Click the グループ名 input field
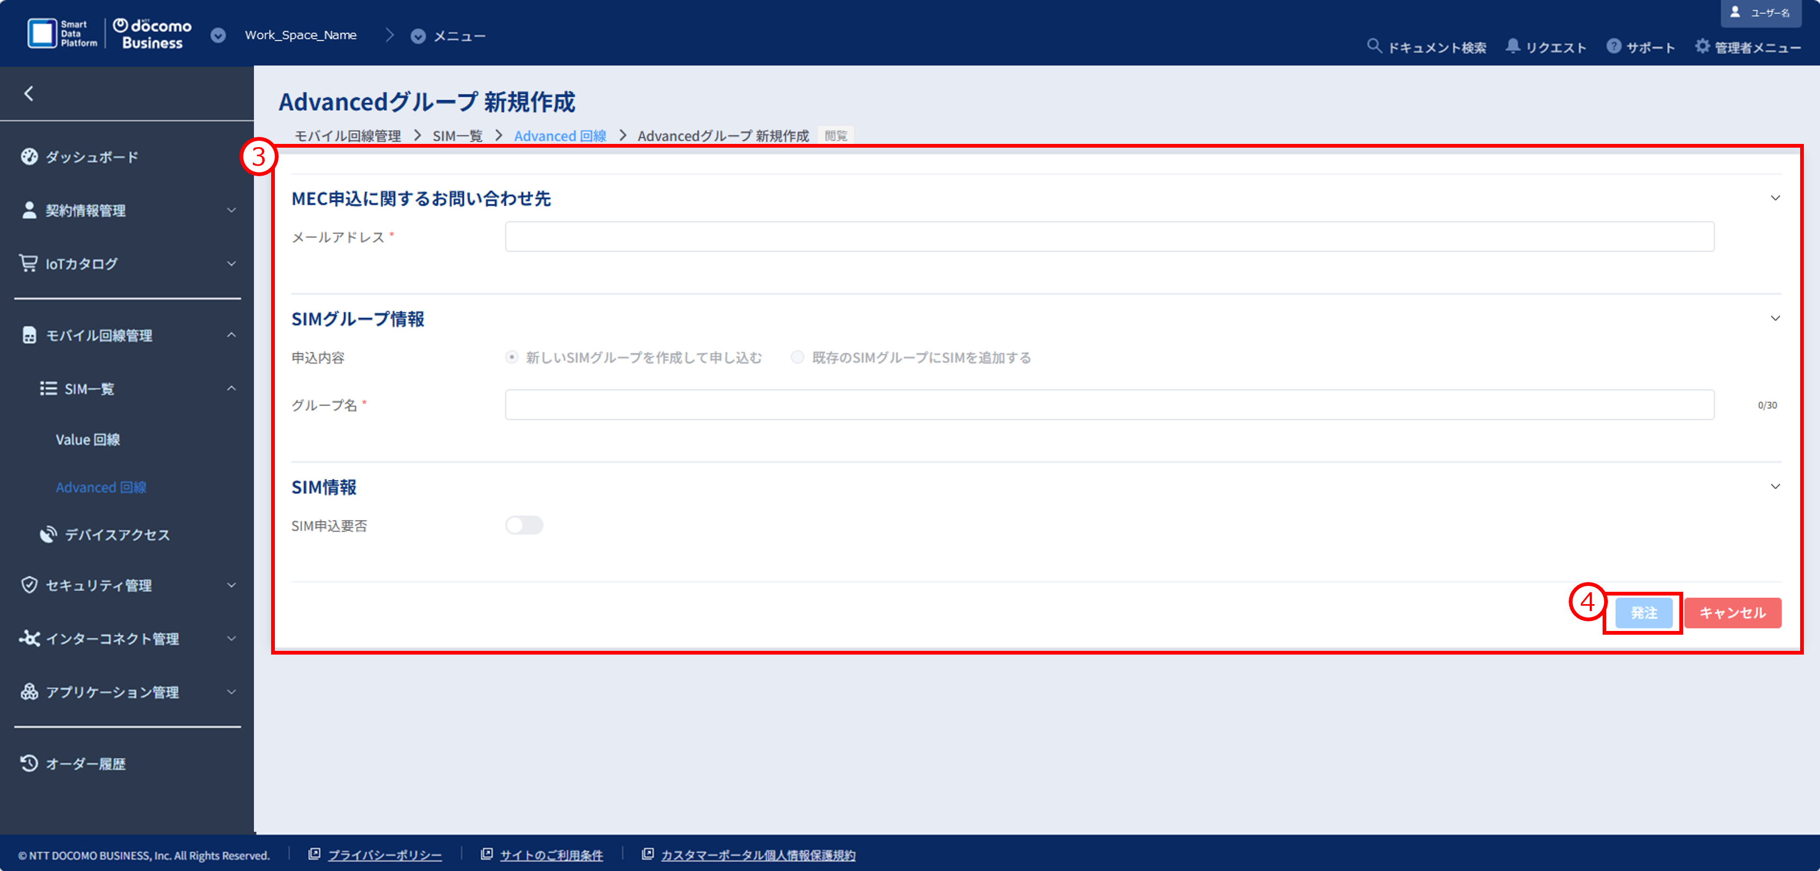Viewport: 1820px width, 871px height. [x=1109, y=405]
